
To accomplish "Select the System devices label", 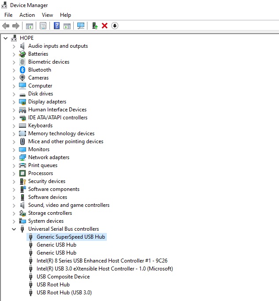I will (46, 221).
